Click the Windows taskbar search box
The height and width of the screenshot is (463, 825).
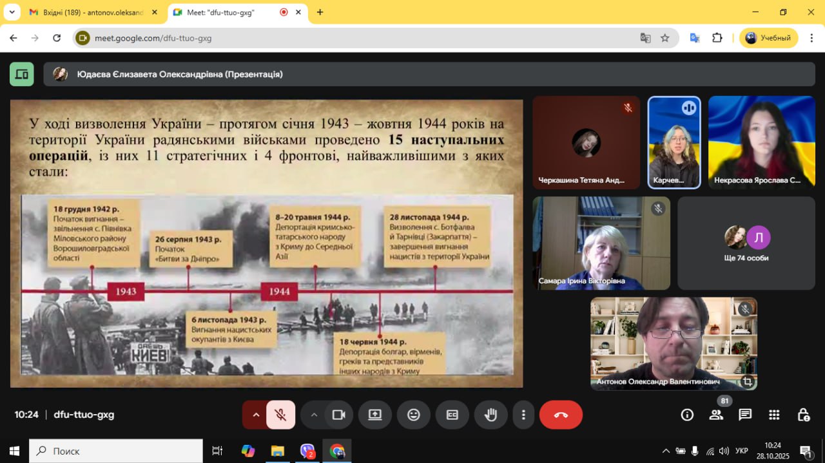(x=116, y=451)
